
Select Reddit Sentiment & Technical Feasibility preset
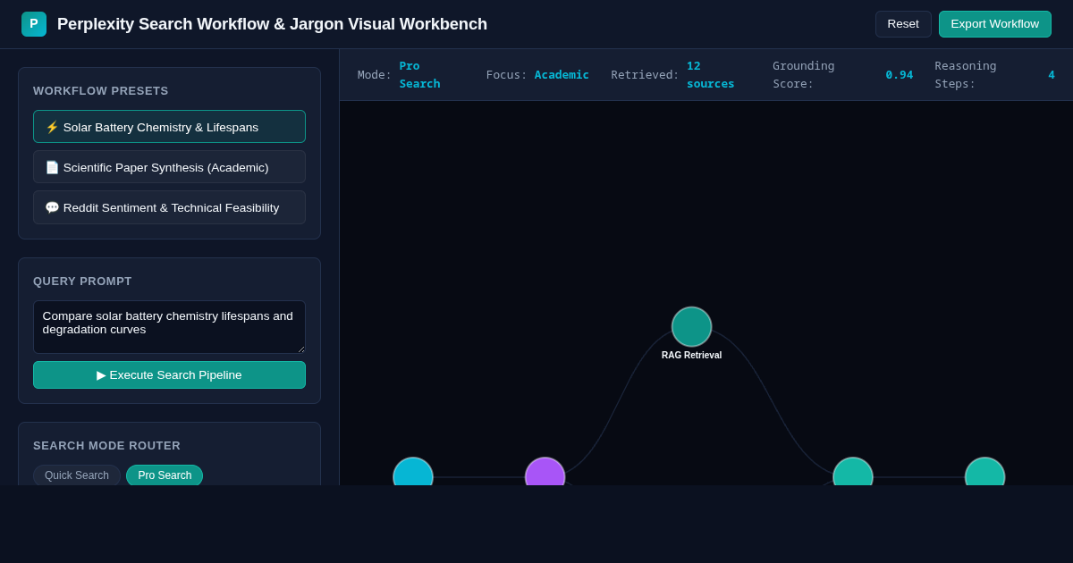click(169, 207)
